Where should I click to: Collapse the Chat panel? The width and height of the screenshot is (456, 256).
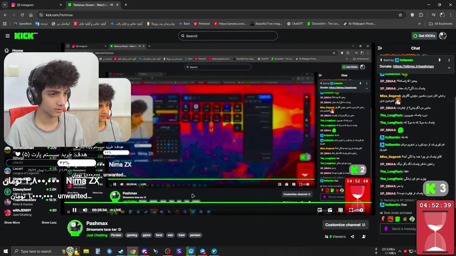pyautogui.click(x=380, y=48)
